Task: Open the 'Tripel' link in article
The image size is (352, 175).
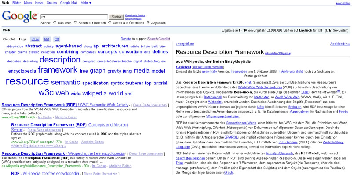Action: [180, 163]
